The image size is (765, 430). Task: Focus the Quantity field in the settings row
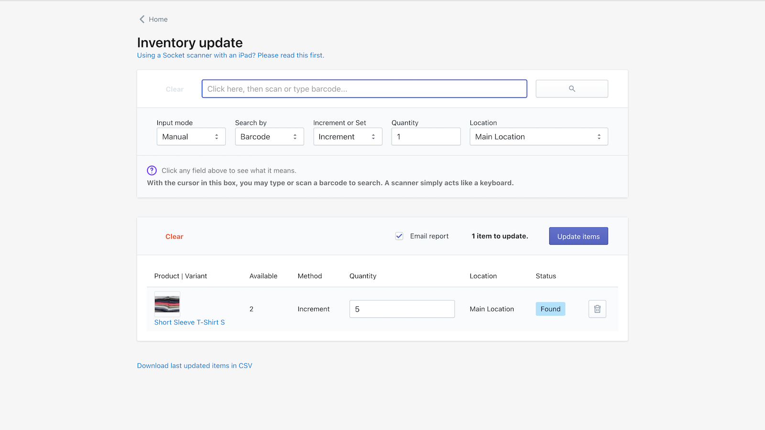[x=426, y=137]
